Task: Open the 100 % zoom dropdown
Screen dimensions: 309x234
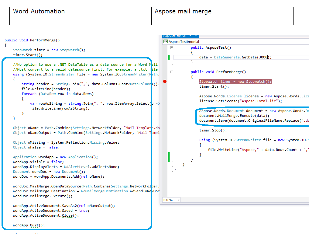Action: click(x=179, y=200)
